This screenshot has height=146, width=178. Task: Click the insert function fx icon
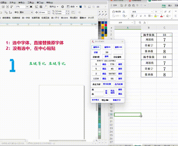pos(145,23)
